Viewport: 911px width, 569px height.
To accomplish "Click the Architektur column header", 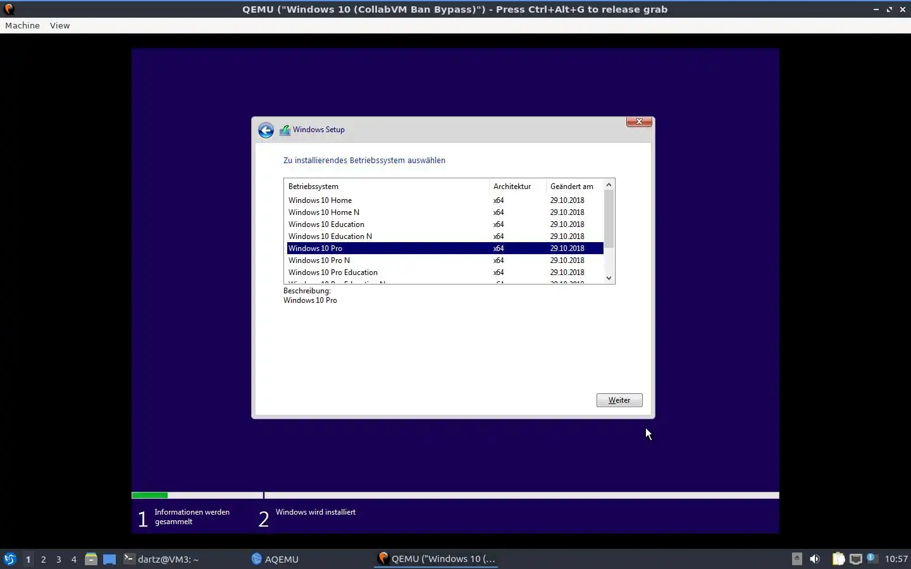I will (x=517, y=187).
